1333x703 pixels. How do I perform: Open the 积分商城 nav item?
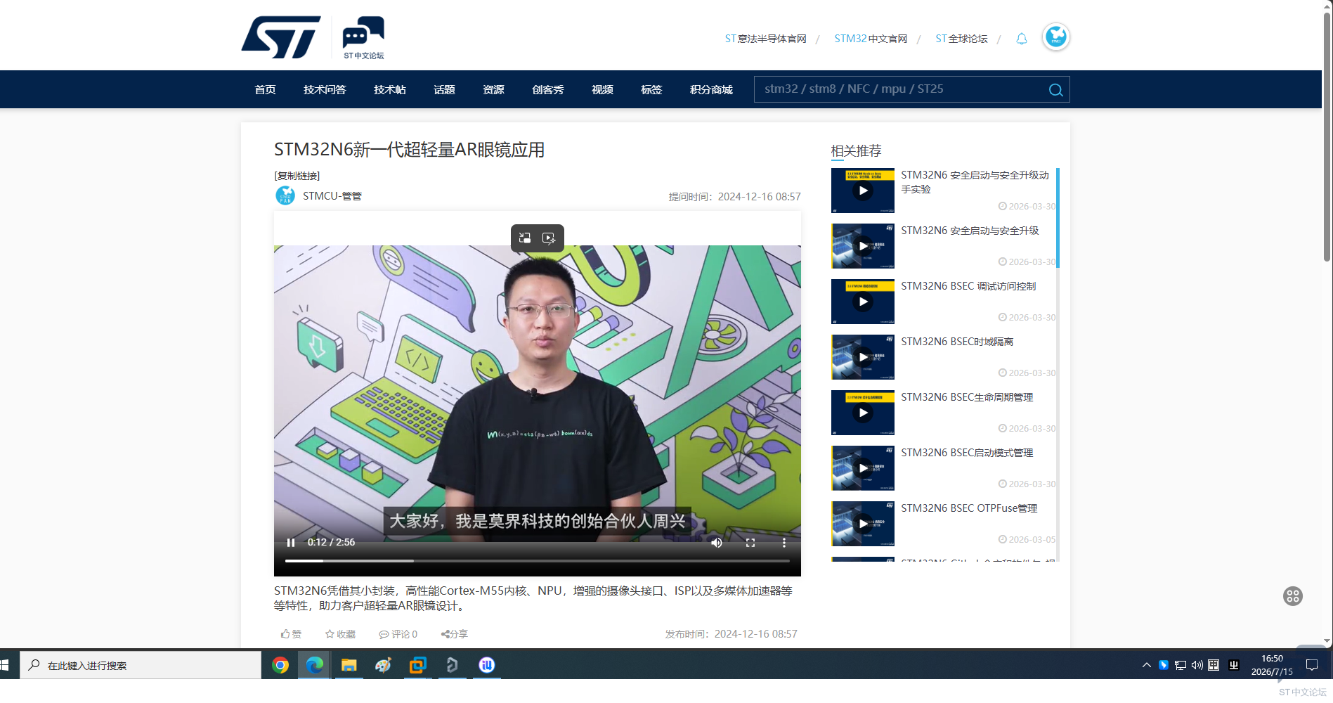(x=711, y=90)
